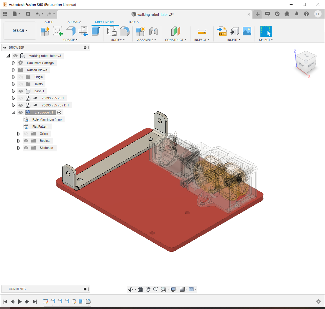
Task: Select Flat Pattern in the browser
Action: pos(40,126)
